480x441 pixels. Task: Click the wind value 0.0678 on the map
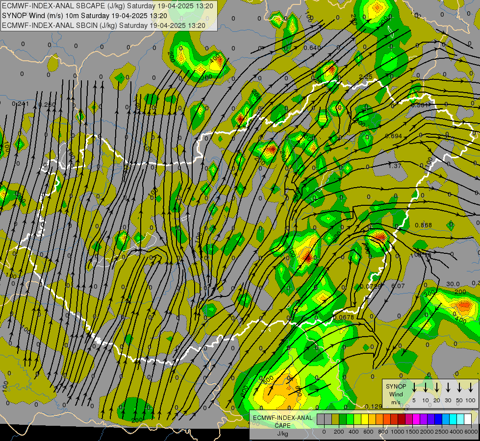pyautogui.click(x=344, y=317)
